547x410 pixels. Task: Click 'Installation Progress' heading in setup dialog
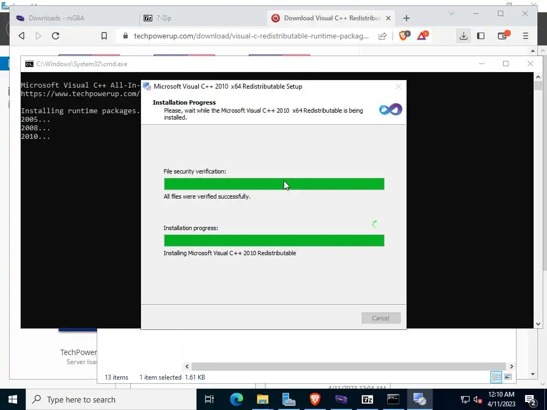click(184, 102)
